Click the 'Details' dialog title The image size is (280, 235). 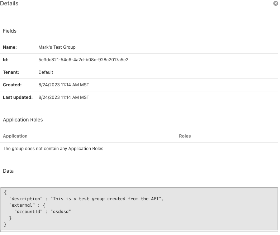[x=9, y=3]
